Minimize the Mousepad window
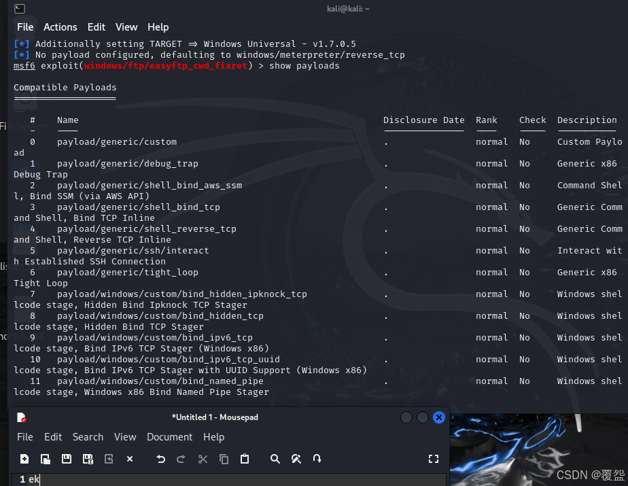This screenshot has height=486, width=628. point(406,417)
